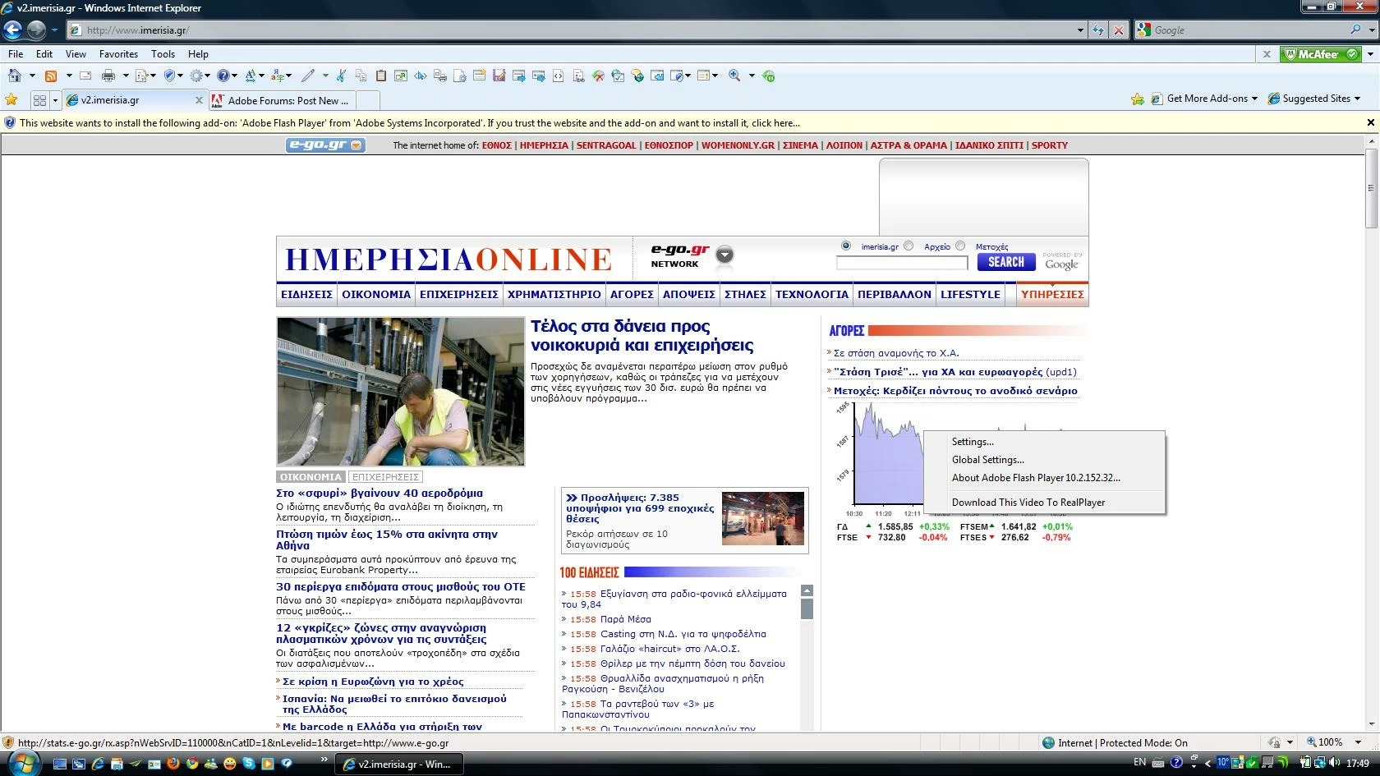Select Download This Video To RealPlayer

coord(1028,503)
